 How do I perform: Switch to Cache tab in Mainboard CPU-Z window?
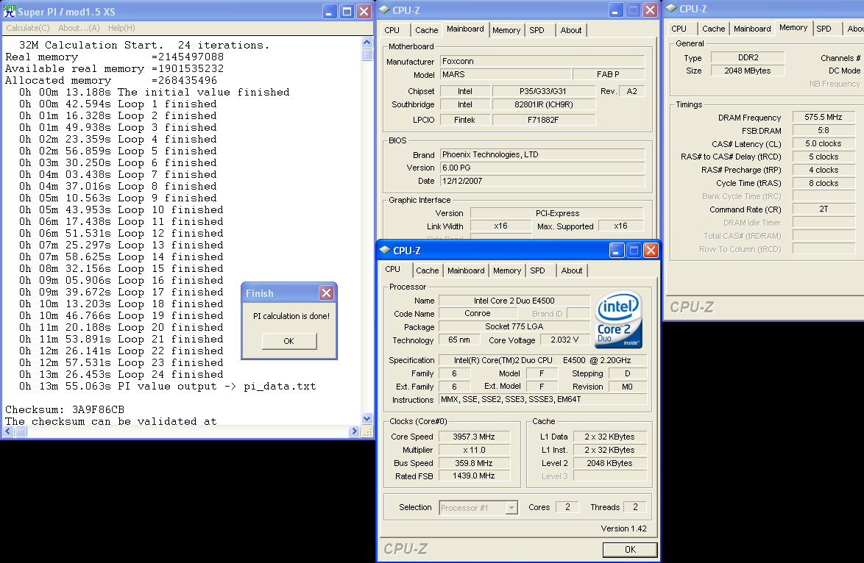tap(427, 30)
